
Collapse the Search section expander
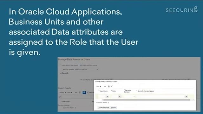(x=61, y=73)
